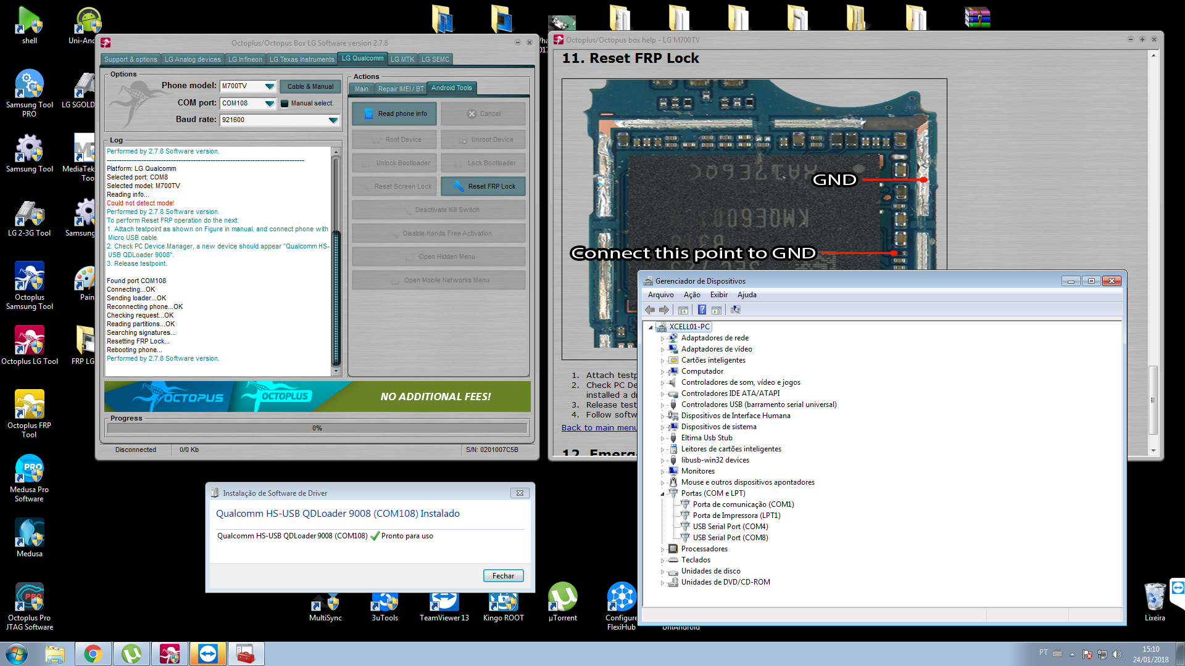Open Samsung Tool PRO desktop icon

(x=29, y=92)
